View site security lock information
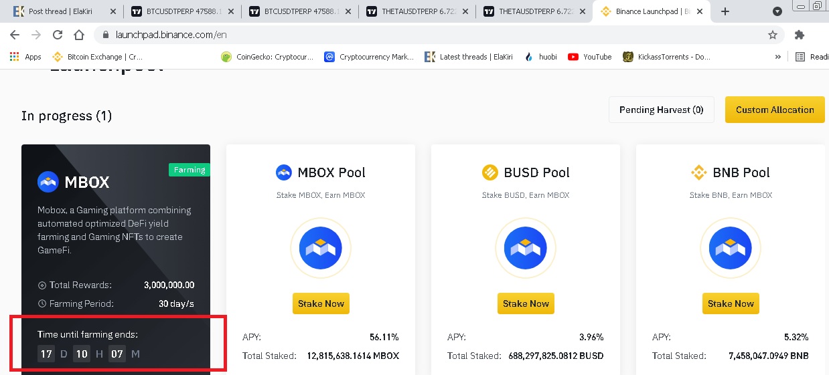829x375 pixels. point(105,35)
